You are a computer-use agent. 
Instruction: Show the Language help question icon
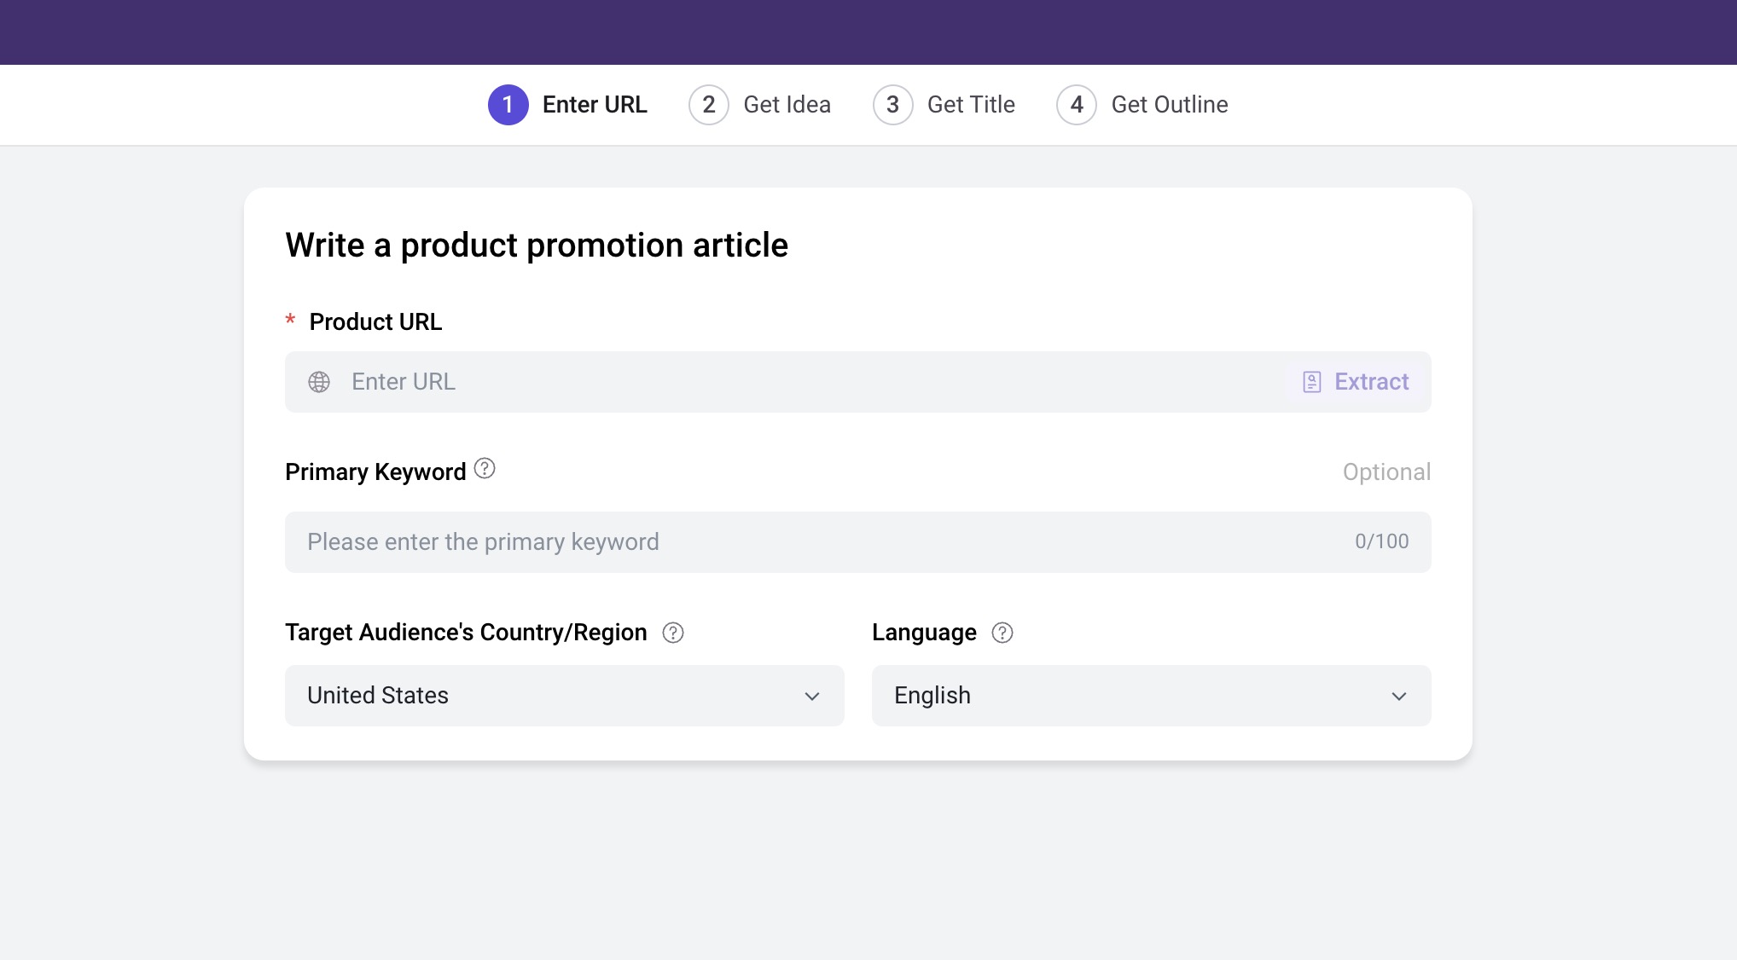tap(1002, 633)
